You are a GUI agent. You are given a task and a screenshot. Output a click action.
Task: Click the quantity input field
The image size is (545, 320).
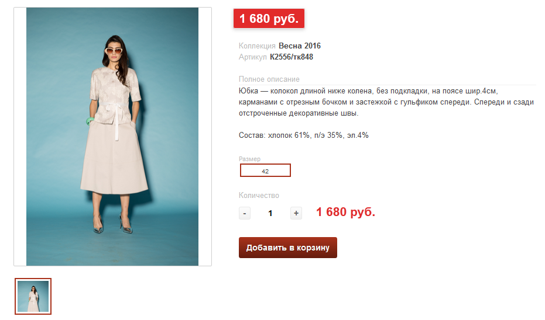(x=270, y=213)
